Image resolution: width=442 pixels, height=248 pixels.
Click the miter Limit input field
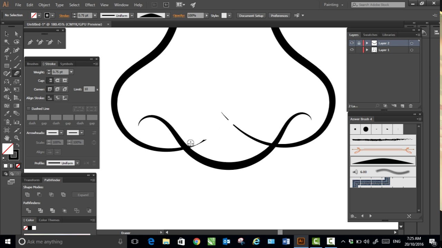coord(89,89)
